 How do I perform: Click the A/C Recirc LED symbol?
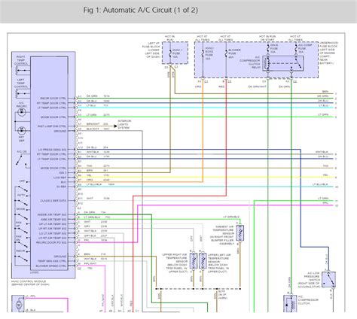[x=21, y=112]
